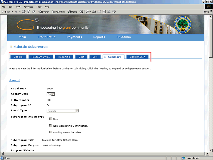Click the Edit page toolbar icon
This screenshot has height=160, width=213.
pos(99,12)
